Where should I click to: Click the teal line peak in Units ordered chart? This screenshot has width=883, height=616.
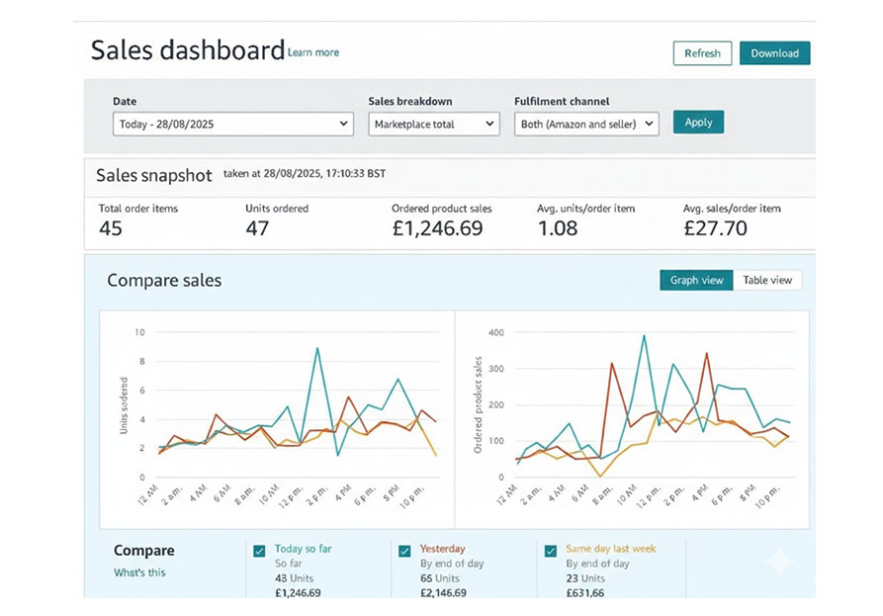click(x=316, y=348)
